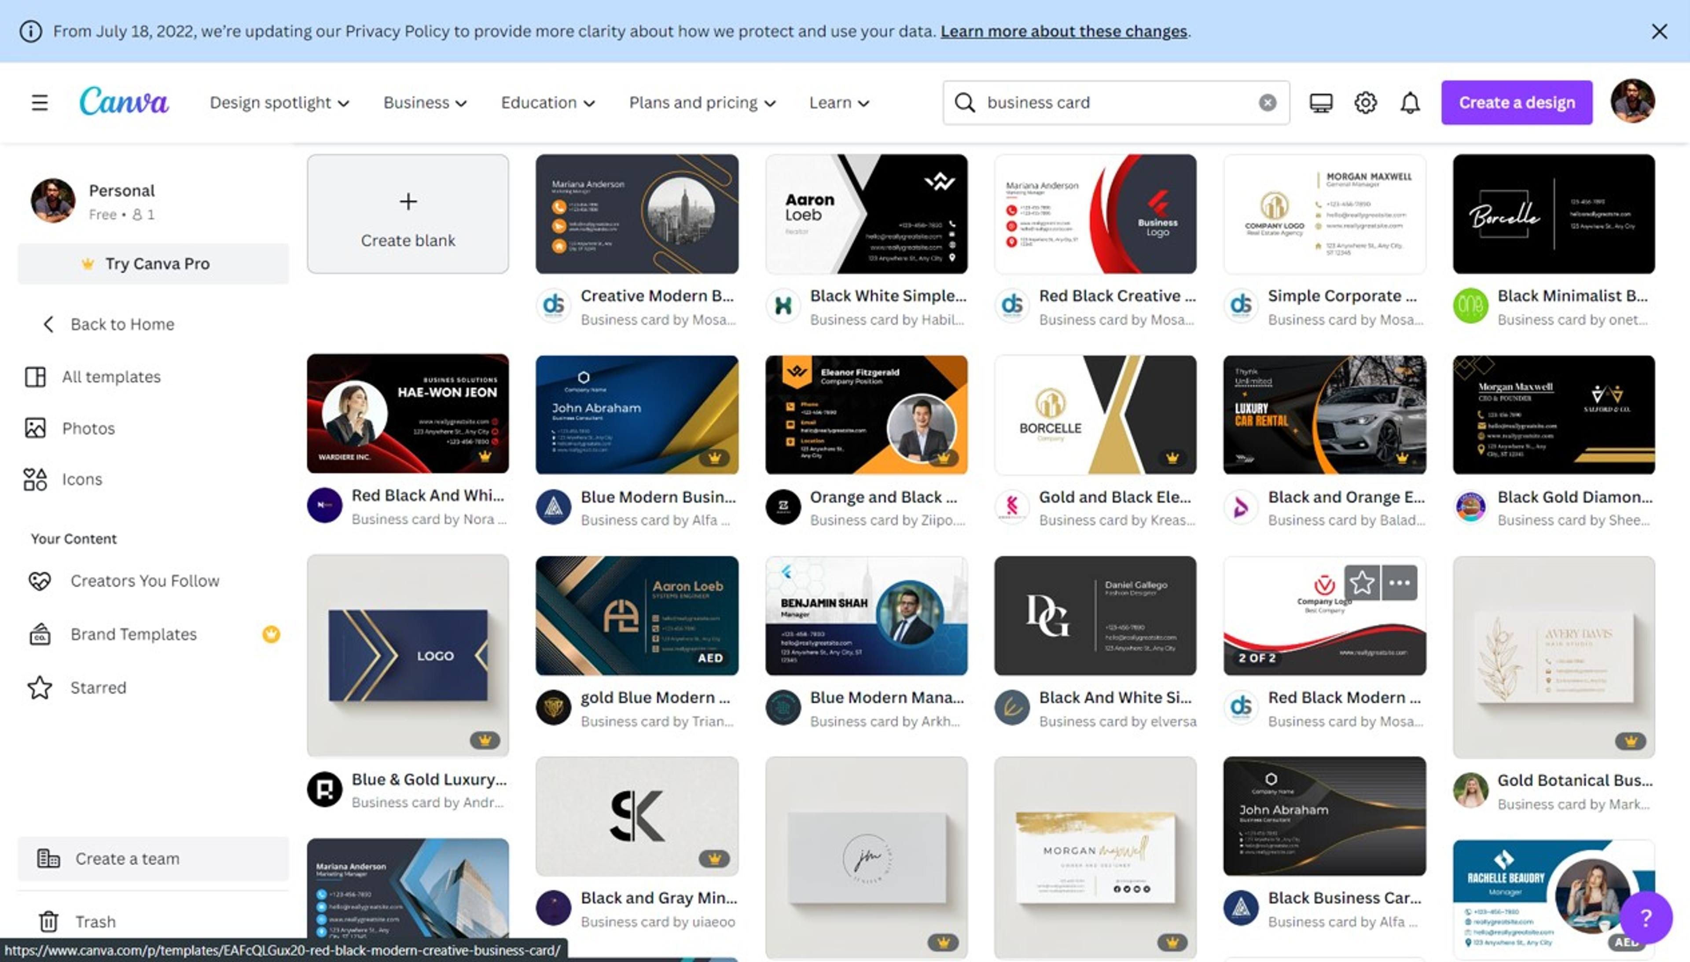Expand the Learn dropdown
This screenshot has width=1690, height=962.
coord(838,103)
